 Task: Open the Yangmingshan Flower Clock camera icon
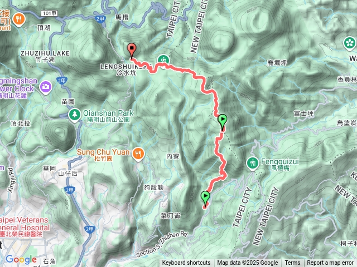46,87
